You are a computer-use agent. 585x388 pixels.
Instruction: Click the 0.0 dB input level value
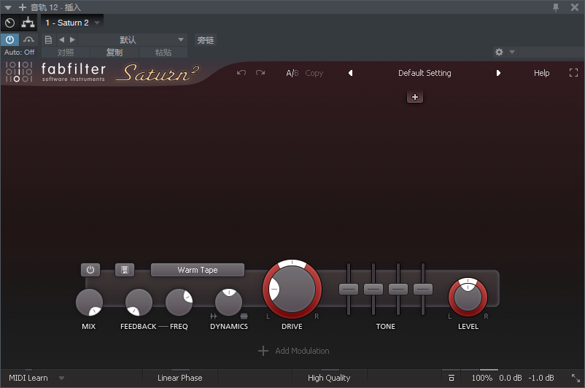click(511, 378)
